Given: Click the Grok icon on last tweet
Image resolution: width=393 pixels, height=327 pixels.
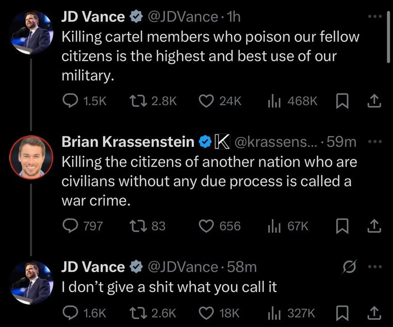Looking at the screenshot, I should click(349, 267).
